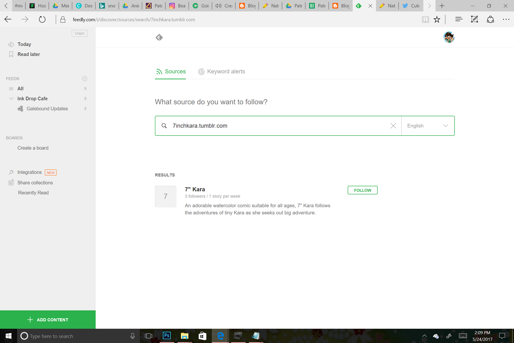Open the English language dropdown

point(428,126)
